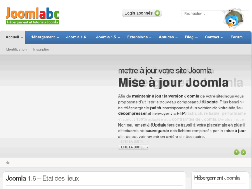Expand the Accueil dropdown chevron
The height and width of the screenshot is (189, 252).
tap(22, 38)
